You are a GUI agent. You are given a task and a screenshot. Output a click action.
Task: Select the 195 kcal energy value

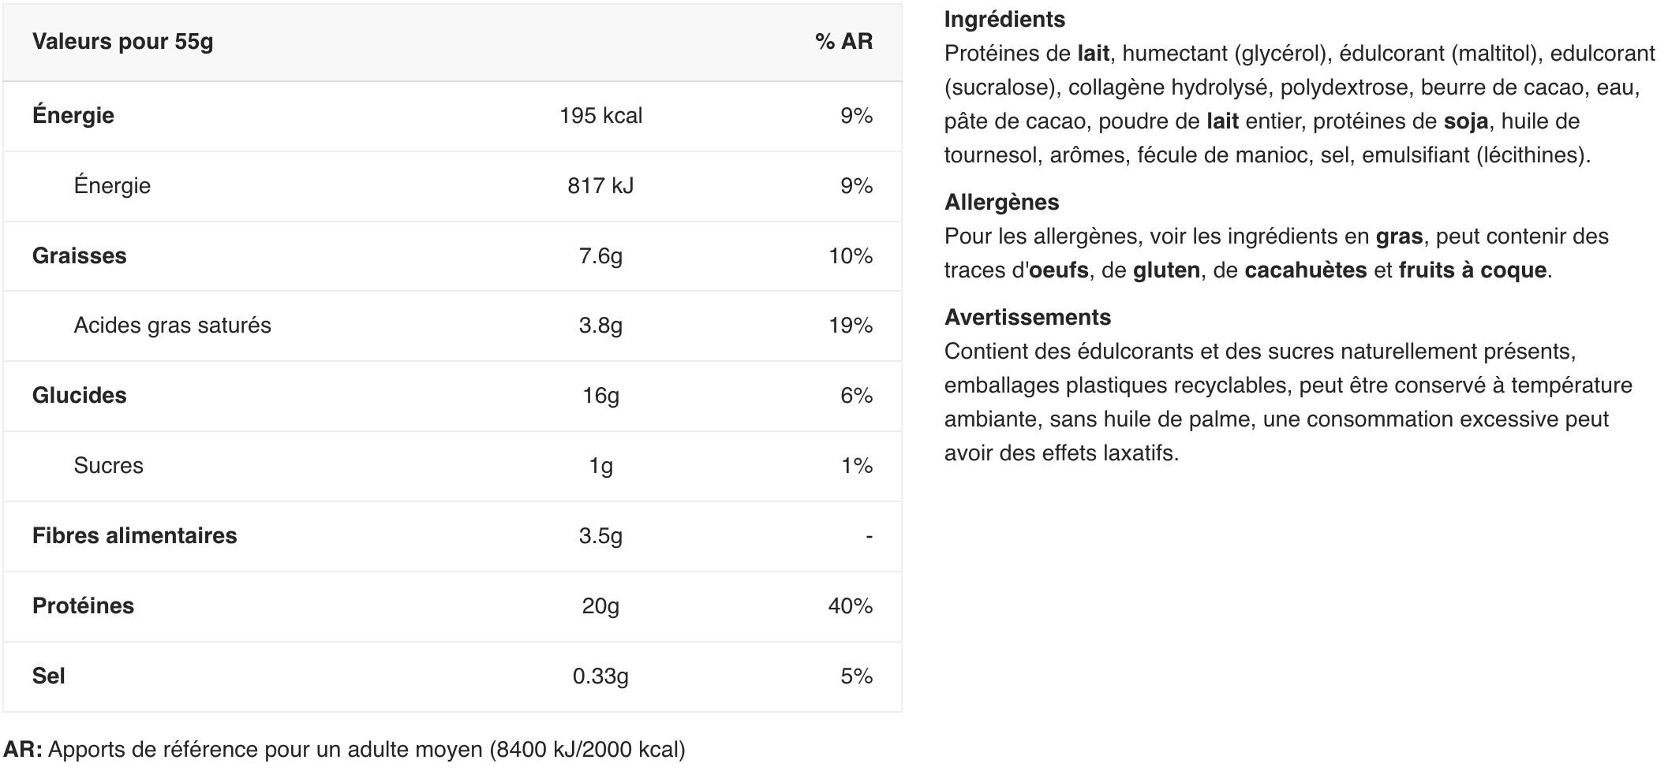600,116
